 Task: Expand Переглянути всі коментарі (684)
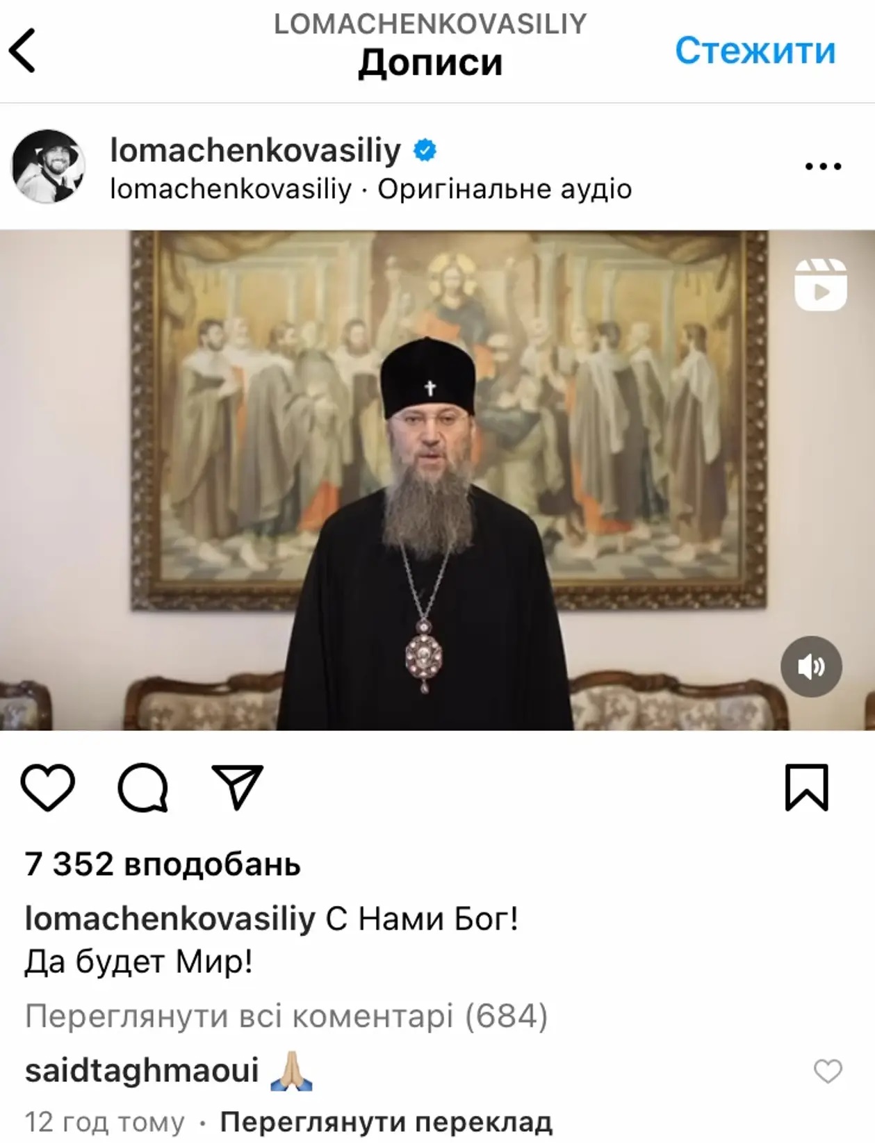pos(286,1016)
